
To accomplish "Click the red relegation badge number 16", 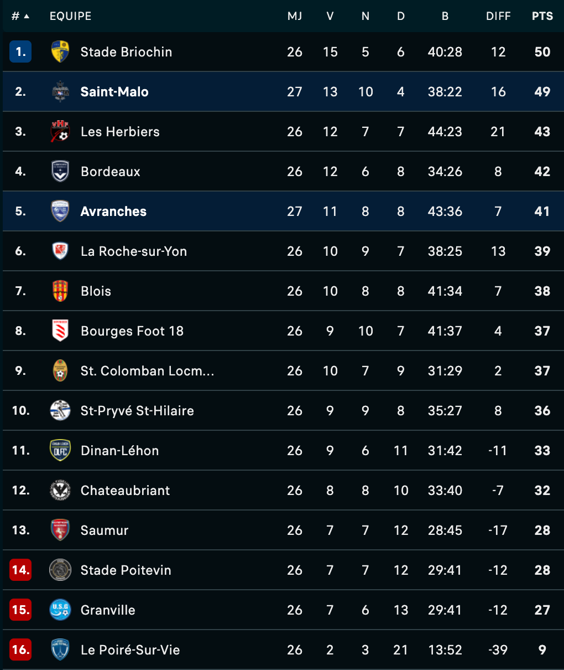I will pos(20,650).
